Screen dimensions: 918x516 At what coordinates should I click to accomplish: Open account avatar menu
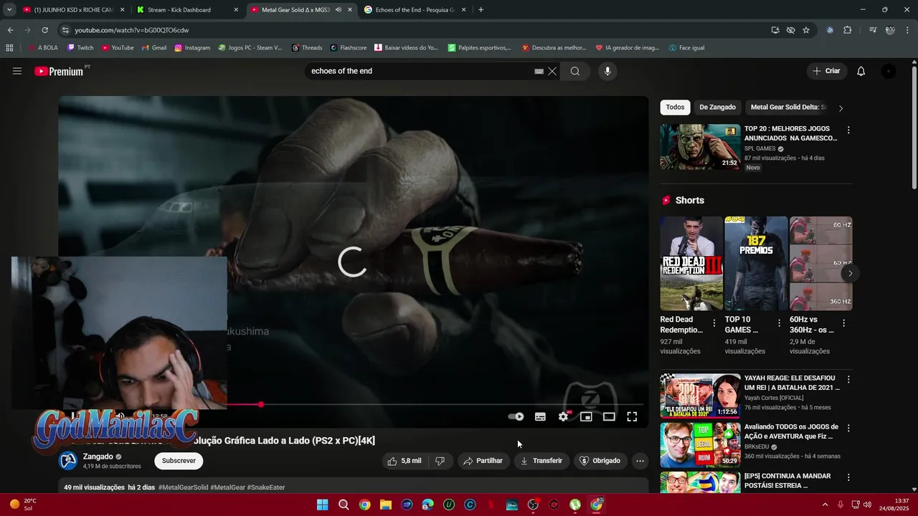click(x=889, y=71)
